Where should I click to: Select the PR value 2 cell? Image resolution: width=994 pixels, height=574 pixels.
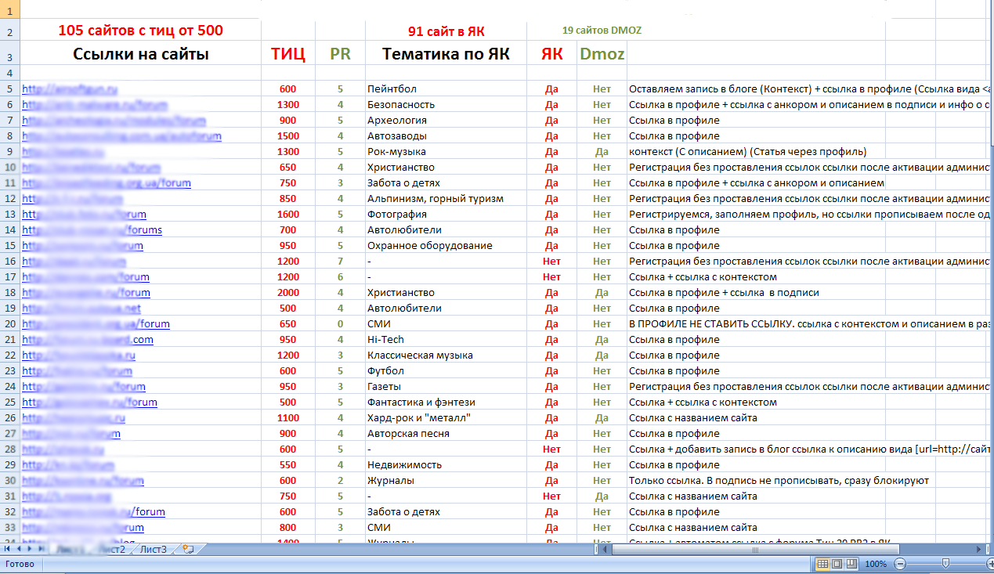[x=340, y=480]
